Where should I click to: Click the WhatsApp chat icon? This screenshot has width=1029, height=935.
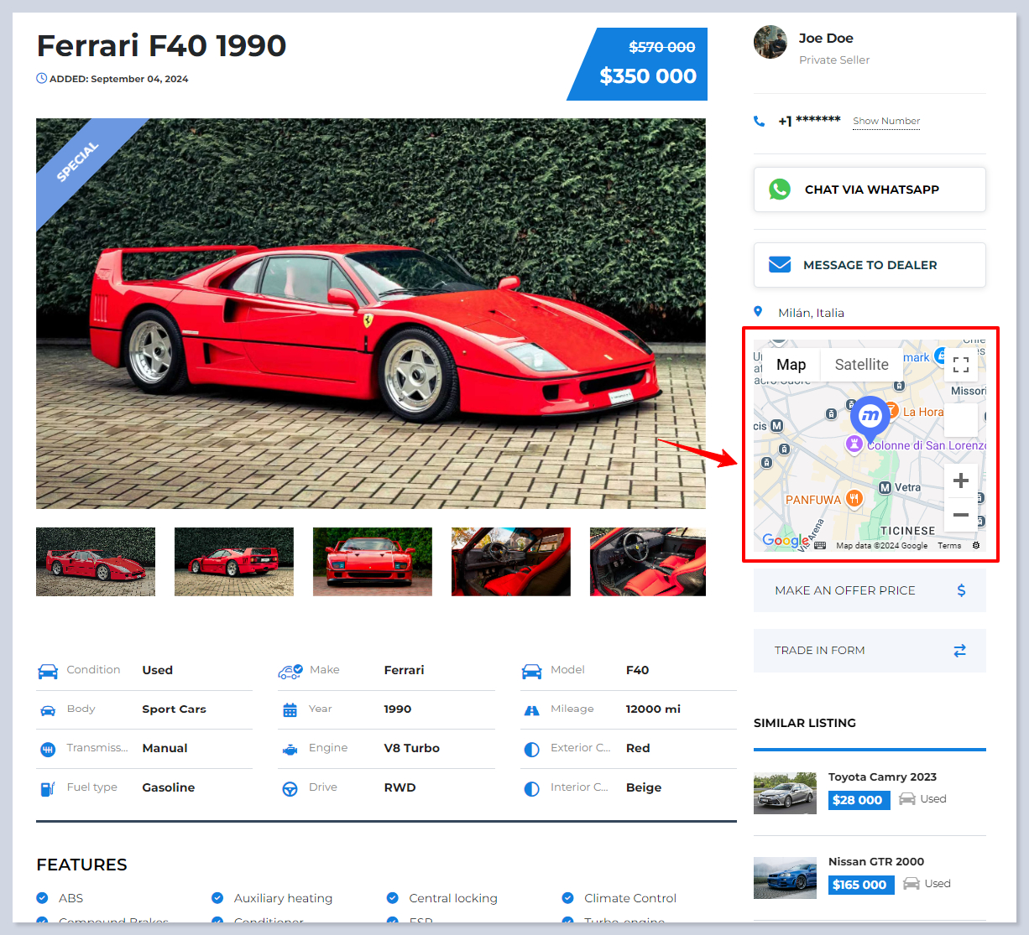[780, 190]
